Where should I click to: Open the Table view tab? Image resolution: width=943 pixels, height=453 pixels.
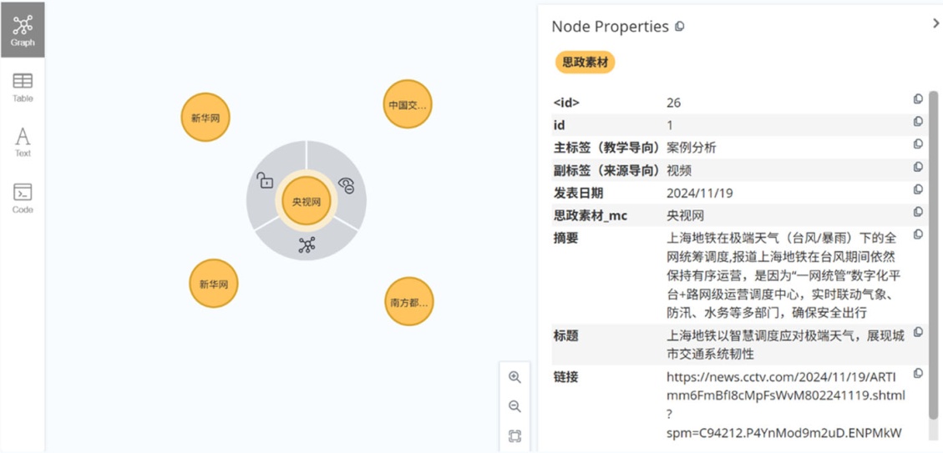[23, 87]
